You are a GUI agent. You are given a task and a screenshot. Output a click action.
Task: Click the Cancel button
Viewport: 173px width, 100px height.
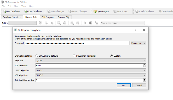(139, 85)
